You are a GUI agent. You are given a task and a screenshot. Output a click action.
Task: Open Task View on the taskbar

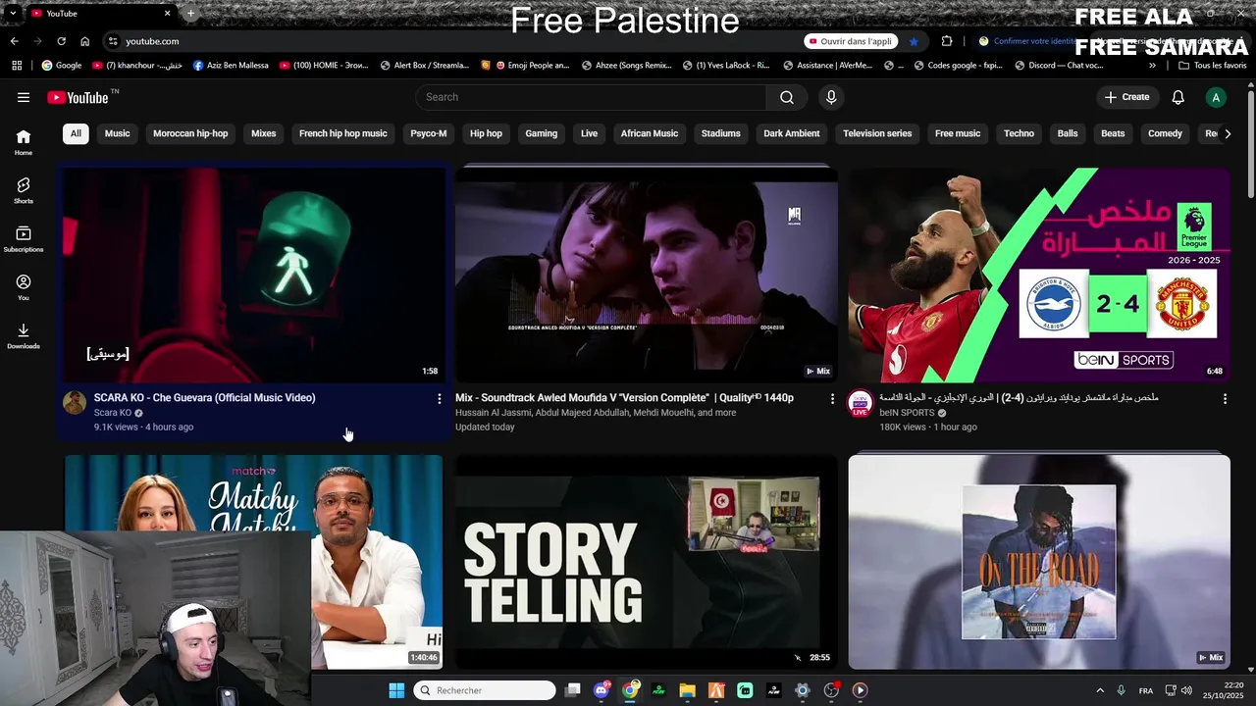(573, 690)
